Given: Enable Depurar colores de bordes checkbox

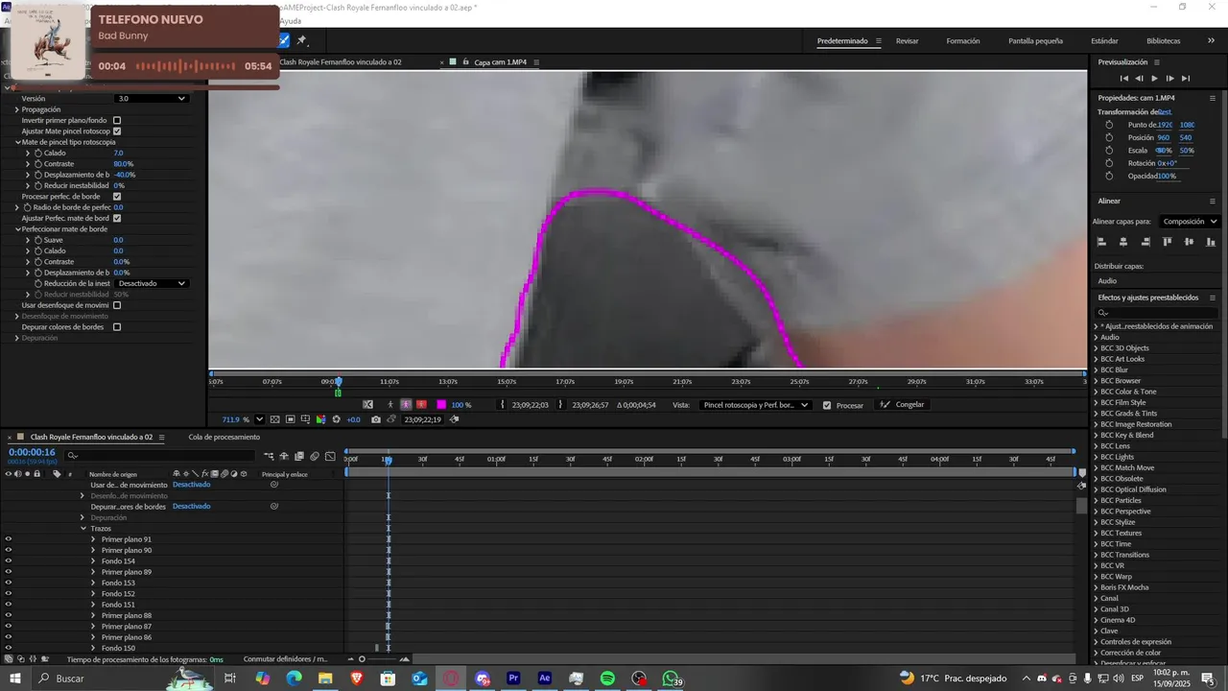Looking at the screenshot, I should click(x=117, y=327).
